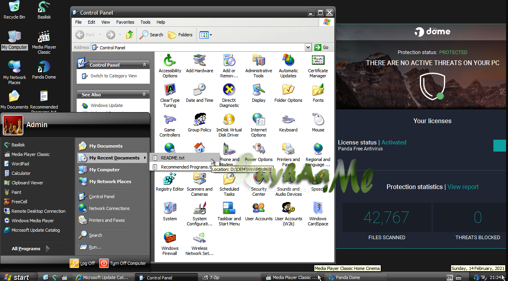Click the Go button beside address bar
The image size is (508, 281).
coord(322,47)
